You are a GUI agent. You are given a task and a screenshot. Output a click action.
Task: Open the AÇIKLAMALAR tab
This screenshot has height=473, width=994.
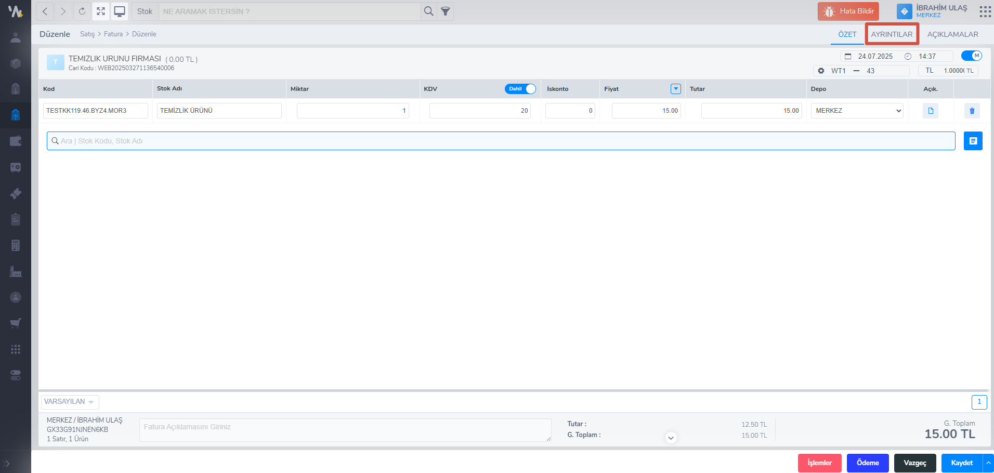(952, 34)
